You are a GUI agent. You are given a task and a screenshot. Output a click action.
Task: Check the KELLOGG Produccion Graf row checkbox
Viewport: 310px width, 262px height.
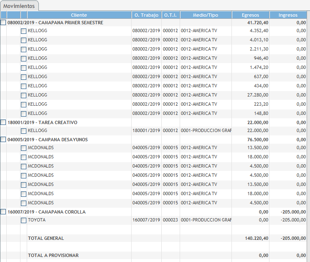point(23,131)
